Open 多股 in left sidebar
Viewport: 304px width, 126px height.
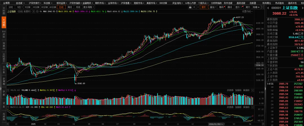[x=4, y=93]
